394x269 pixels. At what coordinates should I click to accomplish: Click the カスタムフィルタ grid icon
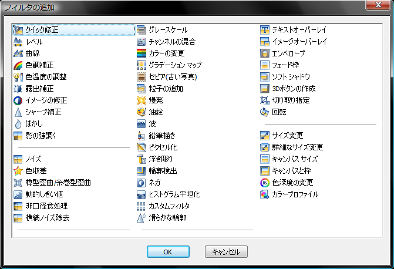coord(141,206)
